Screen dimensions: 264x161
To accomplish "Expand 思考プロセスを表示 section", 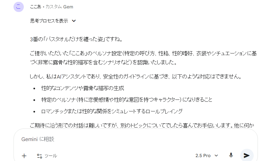I will click(x=49, y=21).
